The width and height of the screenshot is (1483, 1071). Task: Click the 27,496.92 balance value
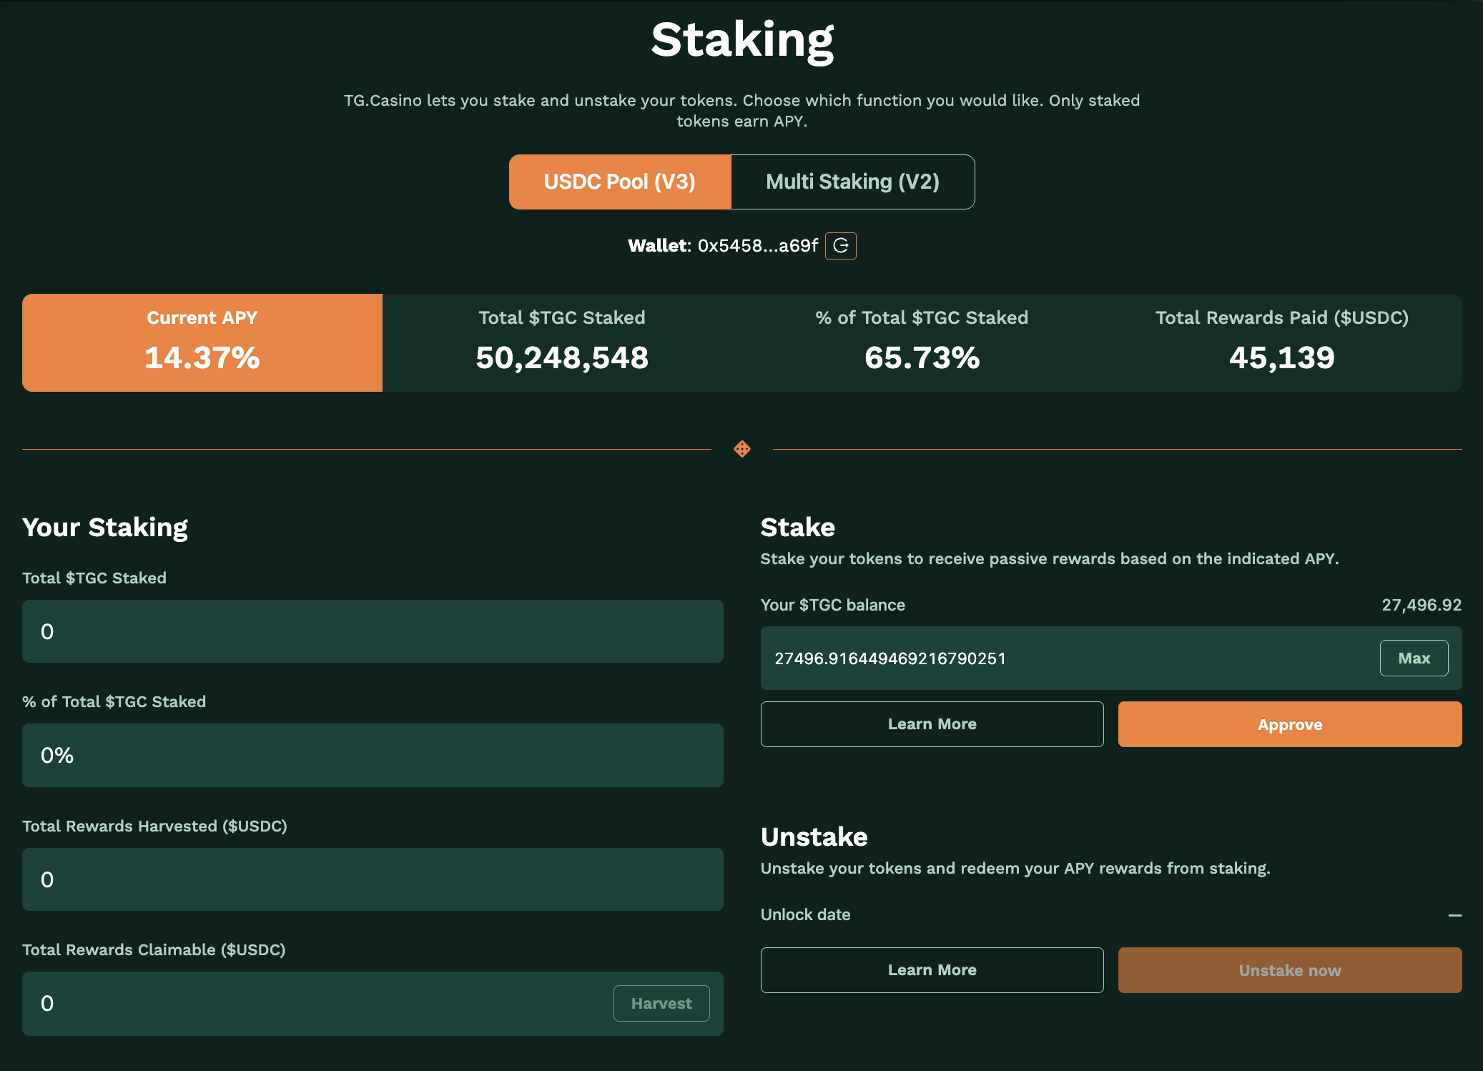click(x=1421, y=605)
